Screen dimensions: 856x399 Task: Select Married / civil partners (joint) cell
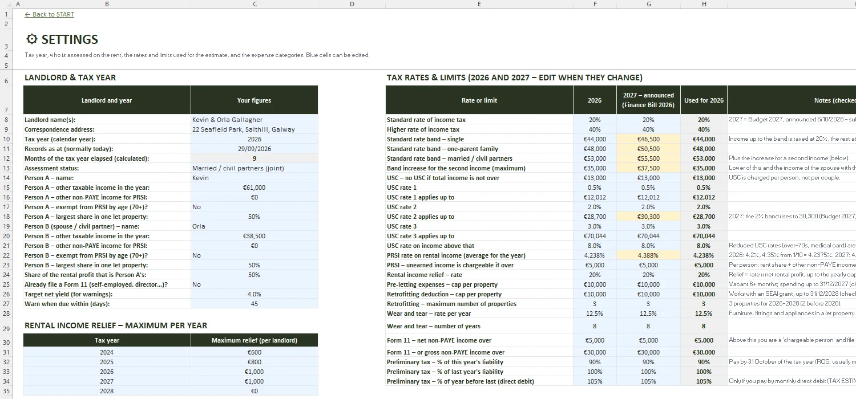pyautogui.click(x=255, y=168)
